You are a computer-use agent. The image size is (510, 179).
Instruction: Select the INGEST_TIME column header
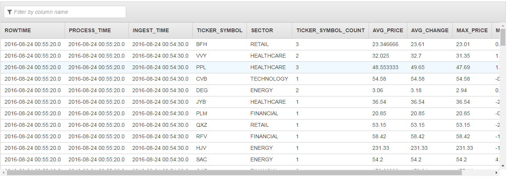tap(151, 30)
